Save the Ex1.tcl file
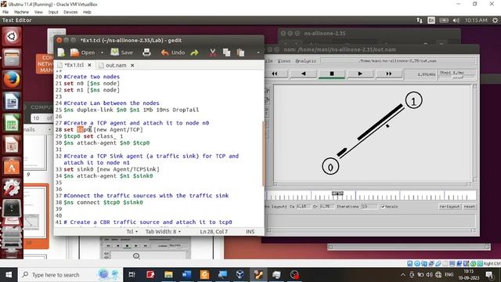Viewport: 501px width, 282px height. pos(122,52)
